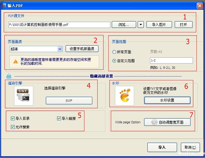Disable the 允许搜索 checkbox
Viewport: 205px width, 158px height.
13,127
